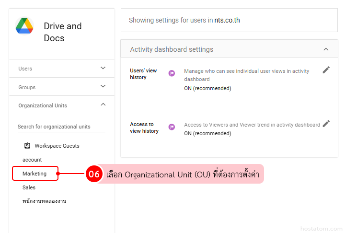Click the Users' view history label
The height and width of the screenshot is (233, 345).
click(x=143, y=74)
